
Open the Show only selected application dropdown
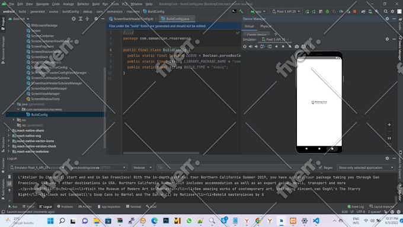[x=366, y=168]
